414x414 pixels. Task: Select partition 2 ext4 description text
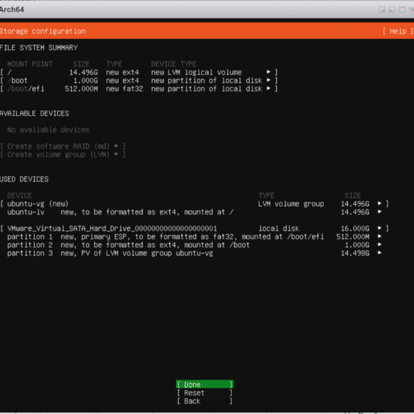pos(155,245)
